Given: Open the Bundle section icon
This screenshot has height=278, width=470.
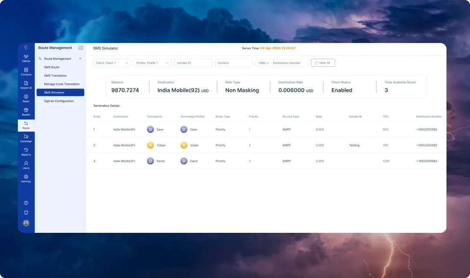Looking at the screenshot, I should tap(26, 112).
